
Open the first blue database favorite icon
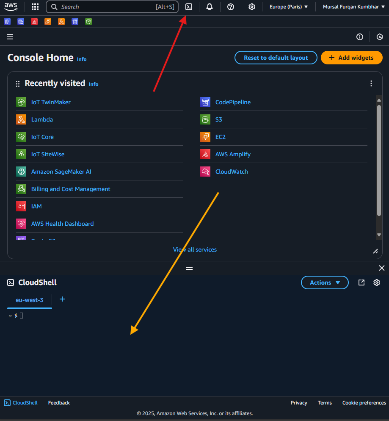[7, 22]
